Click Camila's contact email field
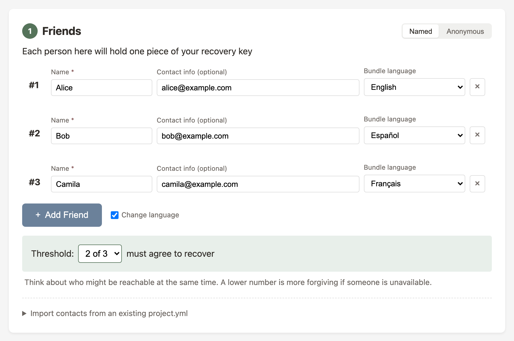 (x=258, y=184)
